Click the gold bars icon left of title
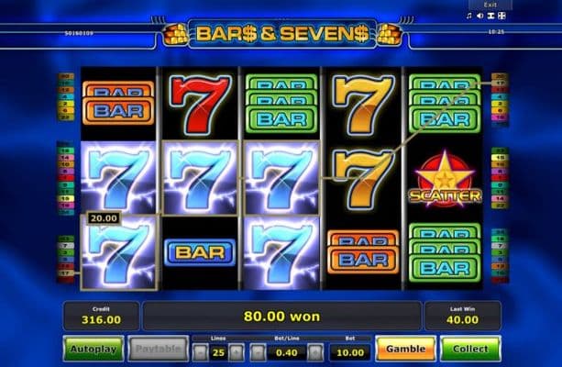This screenshot has width=562, height=367. tap(176, 35)
